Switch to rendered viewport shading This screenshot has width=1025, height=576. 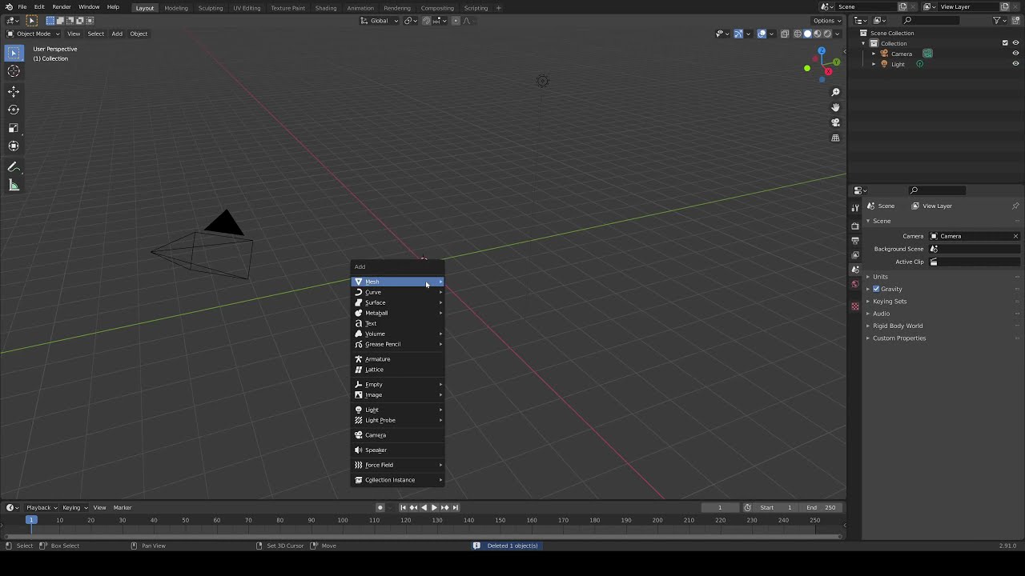827,34
